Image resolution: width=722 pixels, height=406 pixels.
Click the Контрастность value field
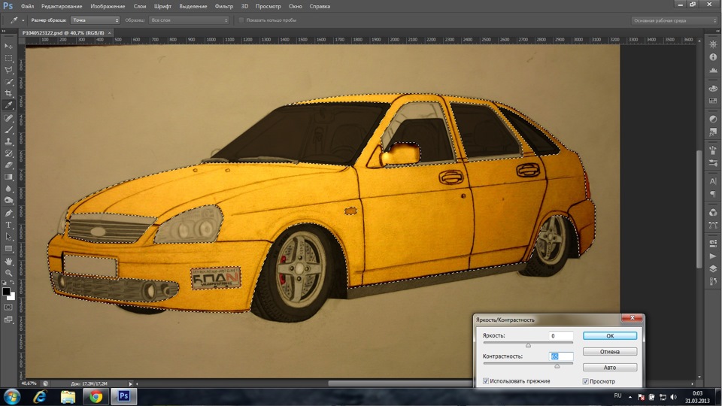561,356
